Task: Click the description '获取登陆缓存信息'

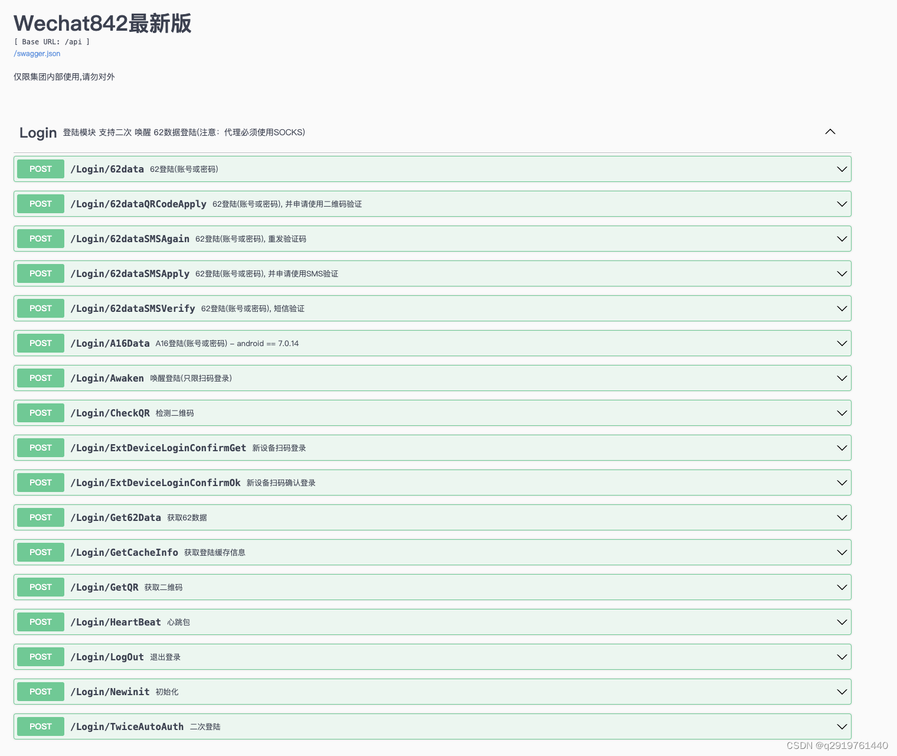Action: (x=215, y=552)
